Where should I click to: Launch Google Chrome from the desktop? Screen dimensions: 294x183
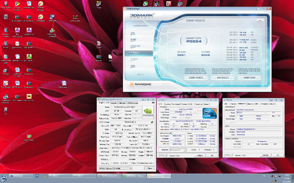coord(17,6)
